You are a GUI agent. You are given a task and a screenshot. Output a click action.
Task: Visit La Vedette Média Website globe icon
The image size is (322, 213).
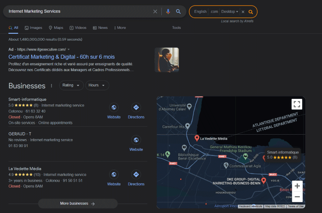tap(114, 174)
